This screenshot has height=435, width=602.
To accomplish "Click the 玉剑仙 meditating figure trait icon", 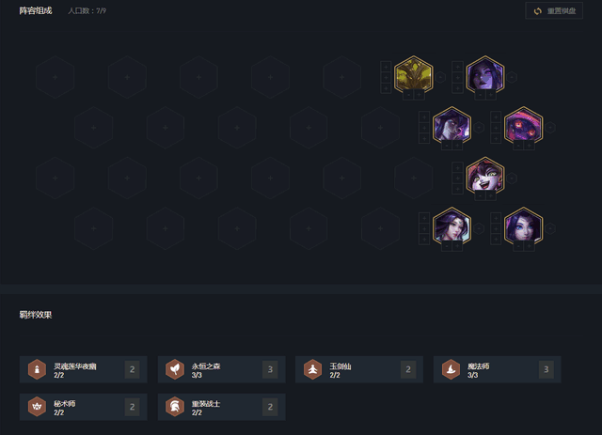I will click(312, 369).
